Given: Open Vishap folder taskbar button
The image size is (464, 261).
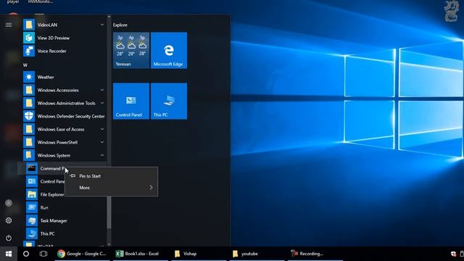Looking at the screenshot, I should pos(199,254).
